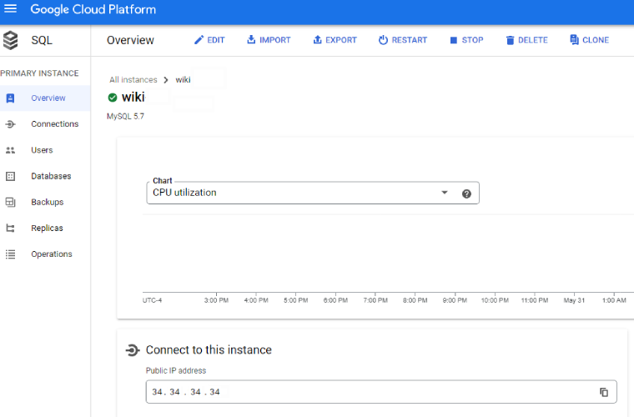
Task: Follow the All instances breadcrumb link
Action: click(133, 80)
